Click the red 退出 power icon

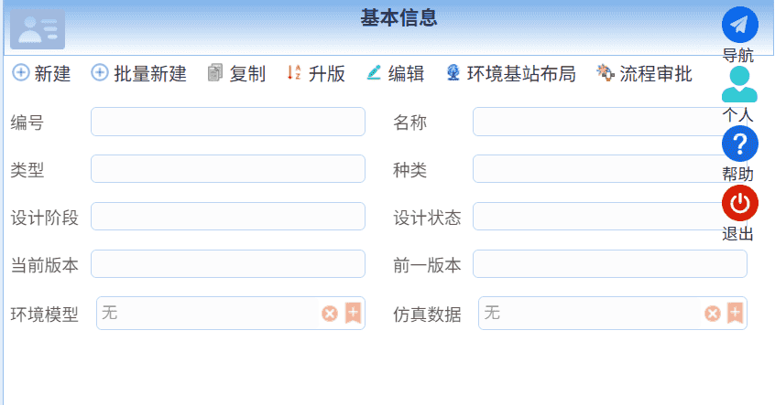tap(739, 203)
